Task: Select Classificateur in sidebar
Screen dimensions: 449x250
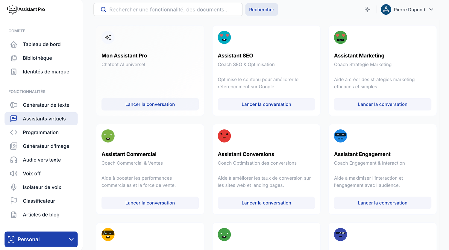Action: tap(41, 201)
